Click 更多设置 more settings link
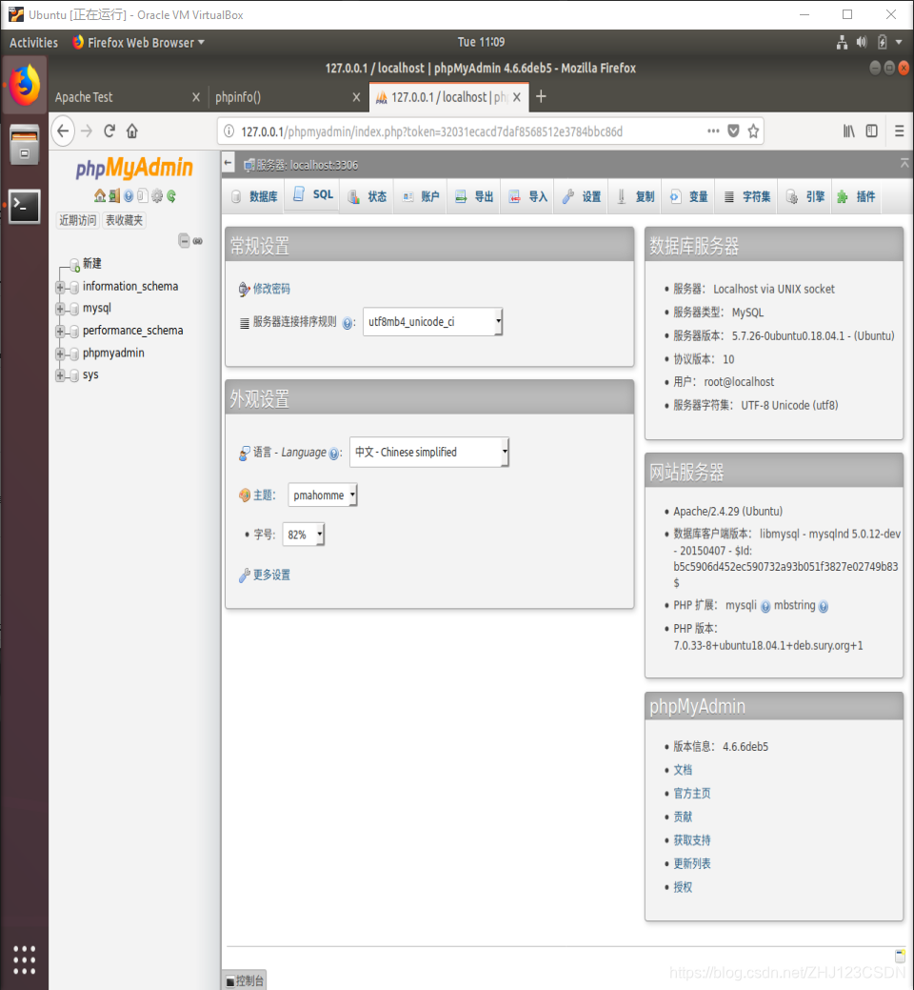914x990 pixels. (x=271, y=576)
